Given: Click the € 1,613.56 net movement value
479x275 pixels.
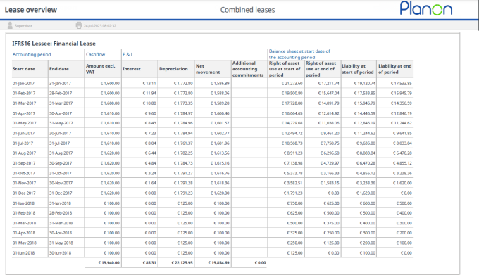Looking at the screenshot, I should pyautogui.click(x=220, y=153).
